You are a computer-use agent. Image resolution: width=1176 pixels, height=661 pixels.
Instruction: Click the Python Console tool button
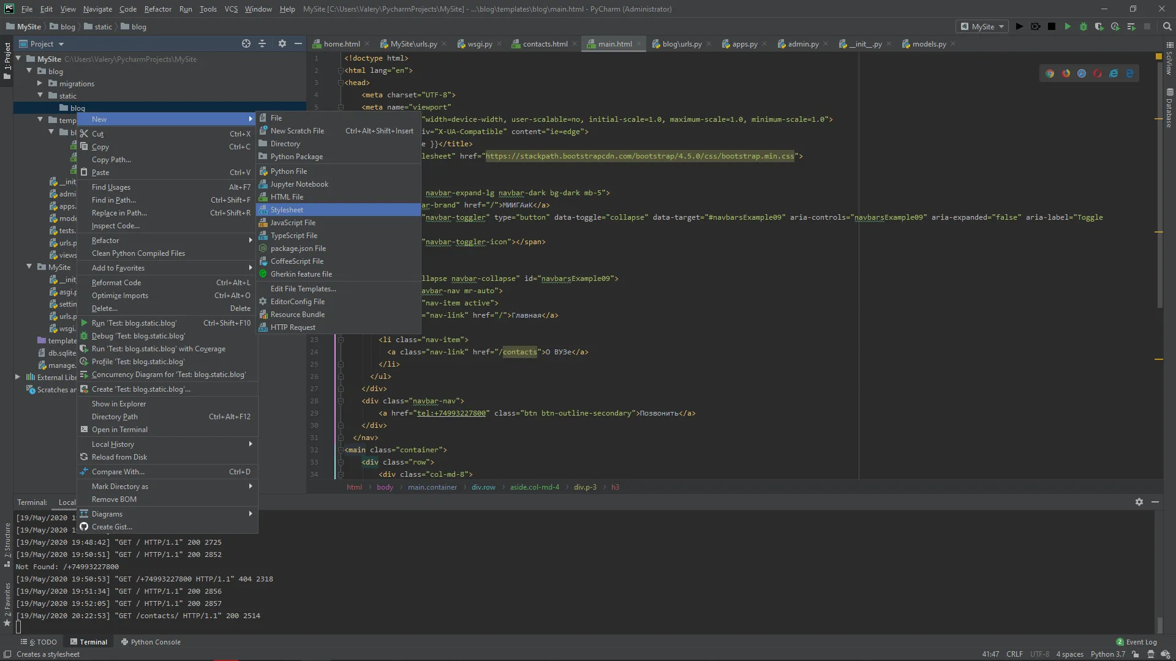[x=151, y=642]
